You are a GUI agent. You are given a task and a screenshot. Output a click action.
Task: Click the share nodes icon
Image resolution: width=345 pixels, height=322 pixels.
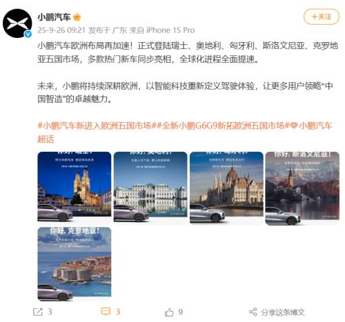click(x=253, y=312)
